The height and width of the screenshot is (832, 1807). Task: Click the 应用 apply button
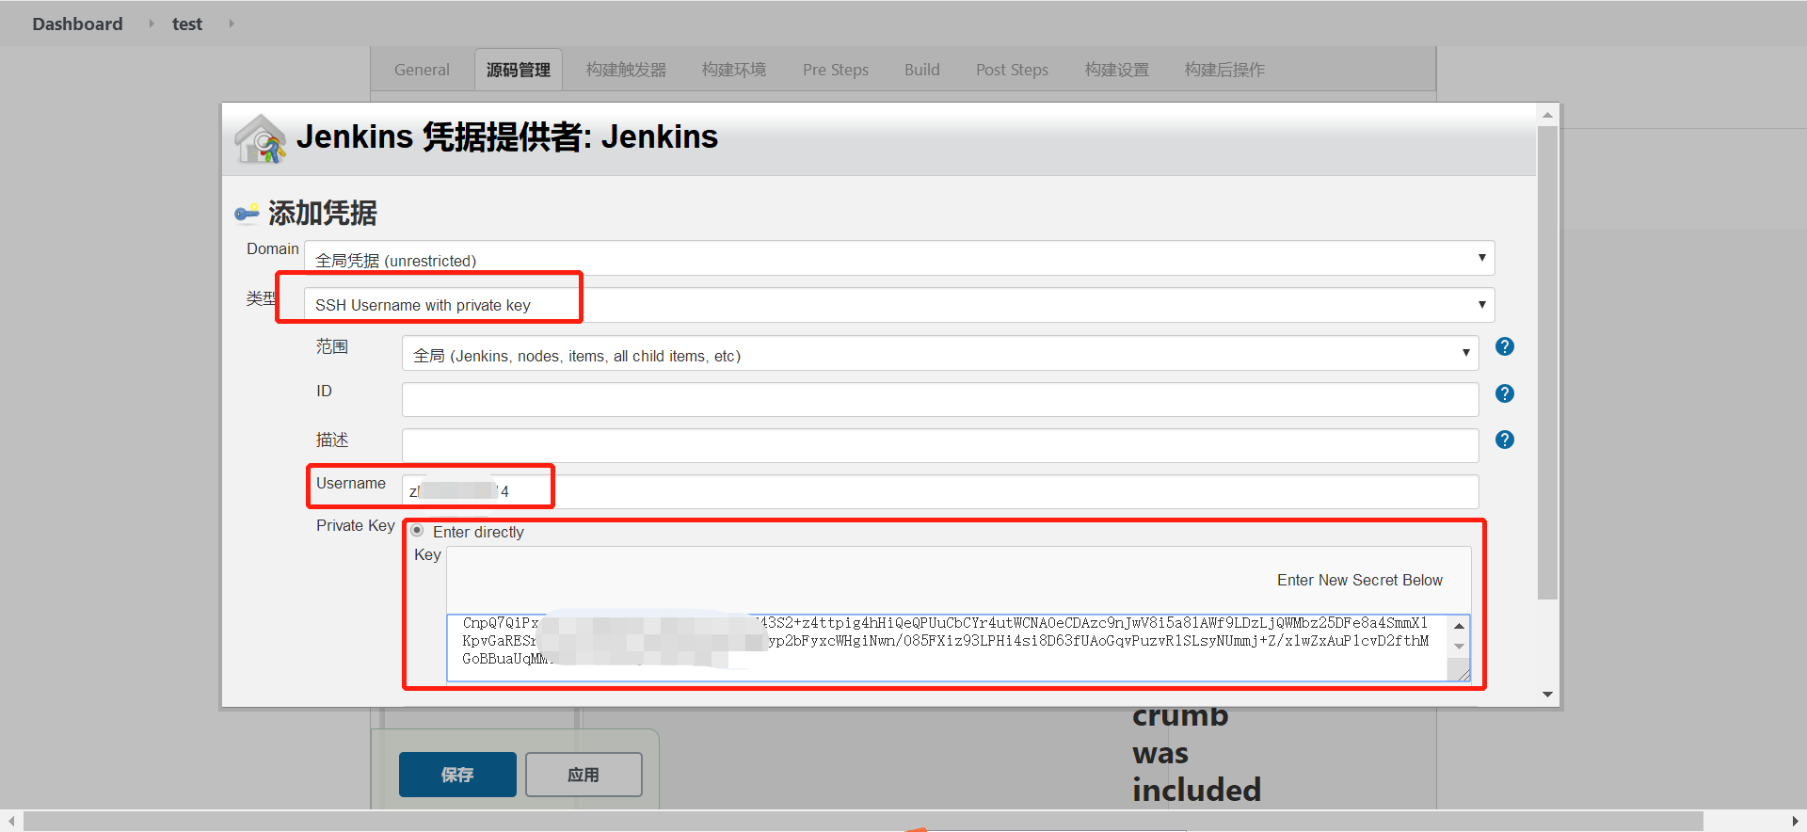584,775
